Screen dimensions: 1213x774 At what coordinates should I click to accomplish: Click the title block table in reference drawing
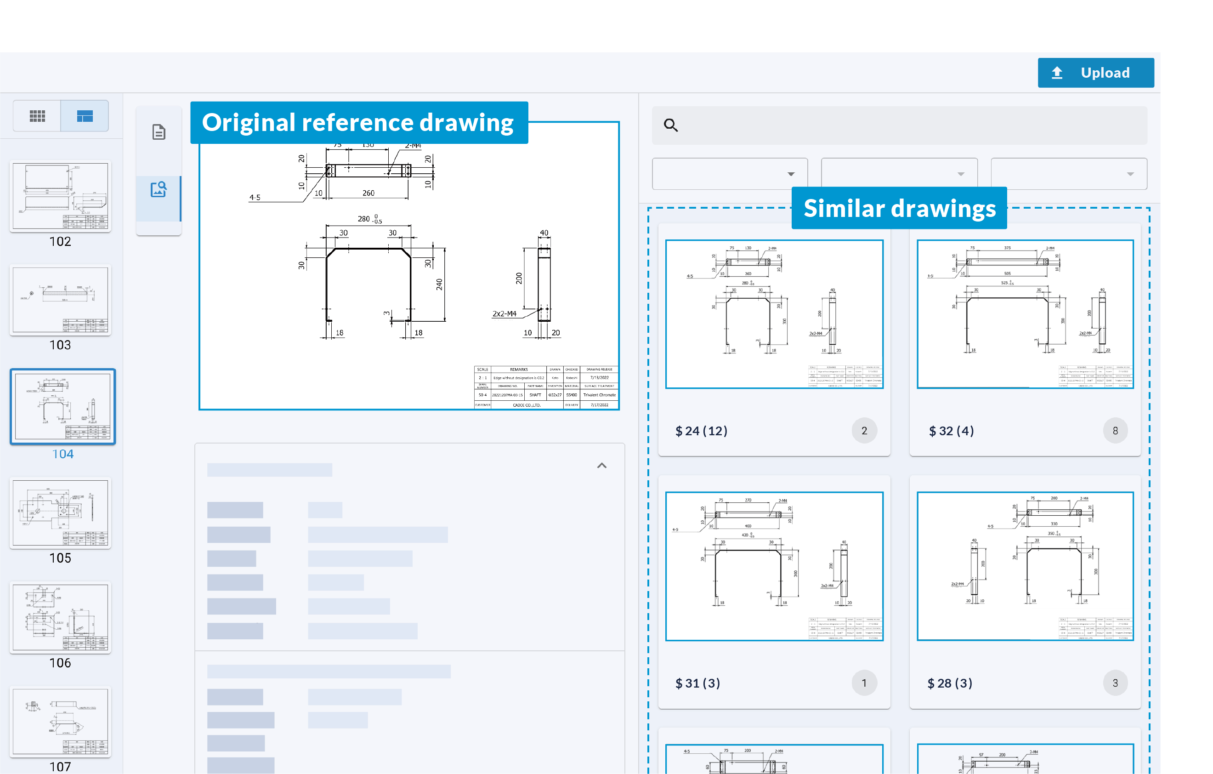546,387
